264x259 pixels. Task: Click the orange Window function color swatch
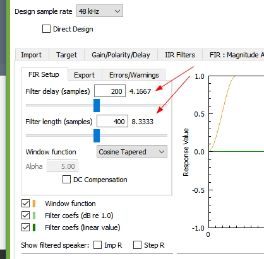coord(34,204)
